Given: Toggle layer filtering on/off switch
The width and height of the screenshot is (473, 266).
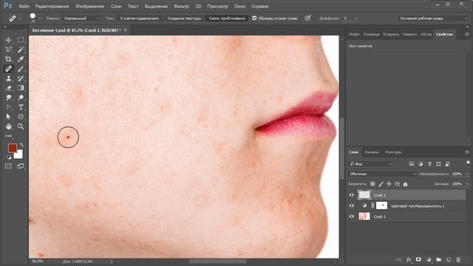Looking at the screenshot, I should coord(468,163).
